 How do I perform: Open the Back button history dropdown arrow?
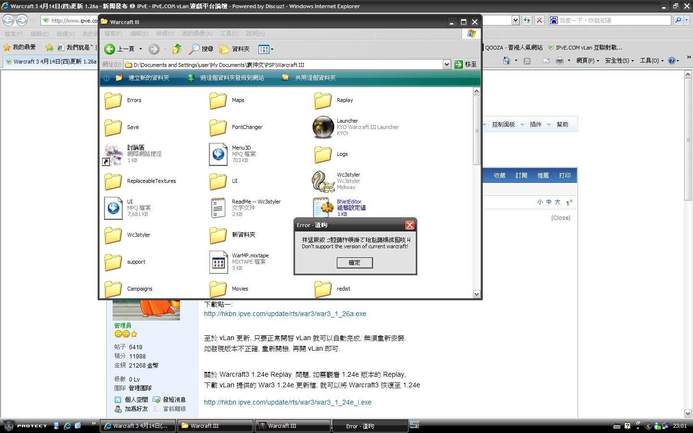pyautogui.click(x=141, y=49)
